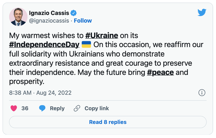Click the Read 8 replies button
The width and height of the screenshot is (216, 138).
[108, 122]
